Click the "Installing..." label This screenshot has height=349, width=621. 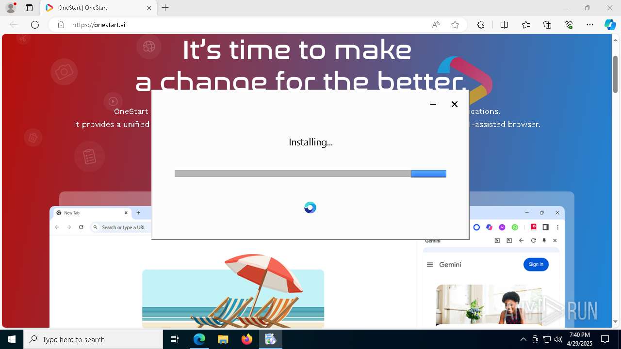(310, 142)
